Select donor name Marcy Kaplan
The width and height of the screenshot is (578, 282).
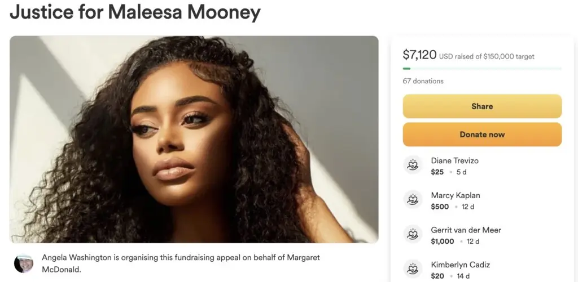pyautogui.click(x=455, y=195)
